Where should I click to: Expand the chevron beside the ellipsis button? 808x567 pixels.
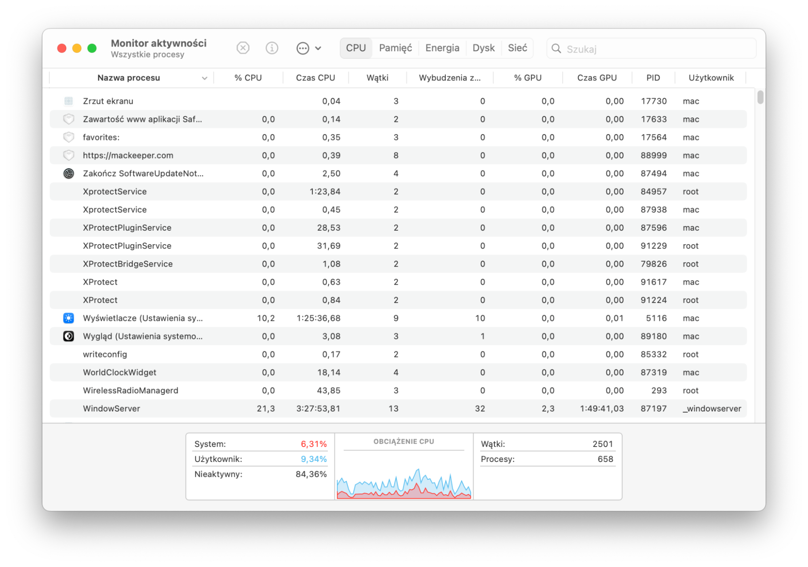point(318,48)
